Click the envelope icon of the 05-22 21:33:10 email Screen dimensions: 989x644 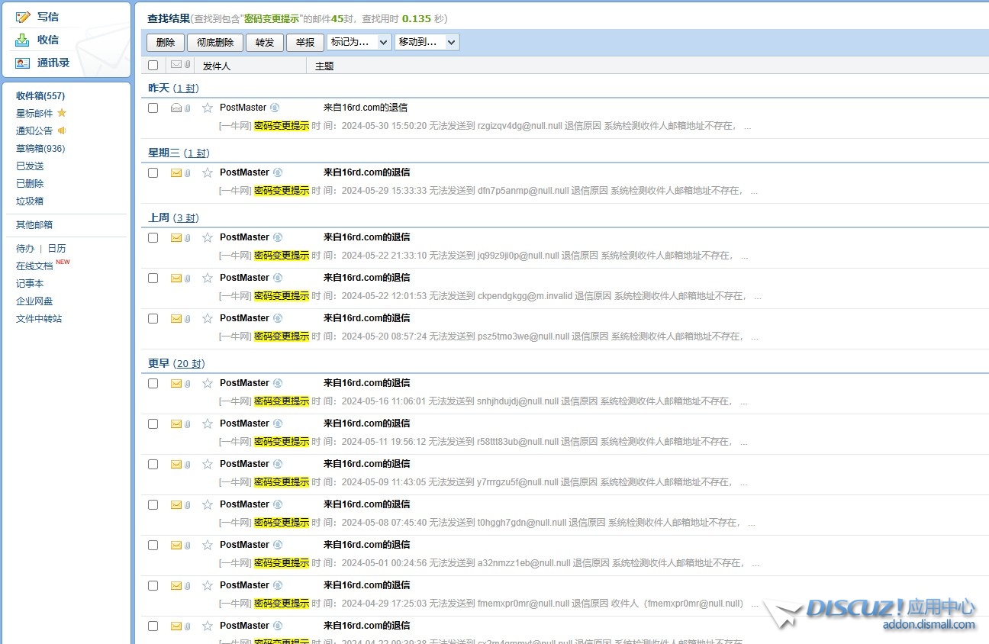pos(176,237)
